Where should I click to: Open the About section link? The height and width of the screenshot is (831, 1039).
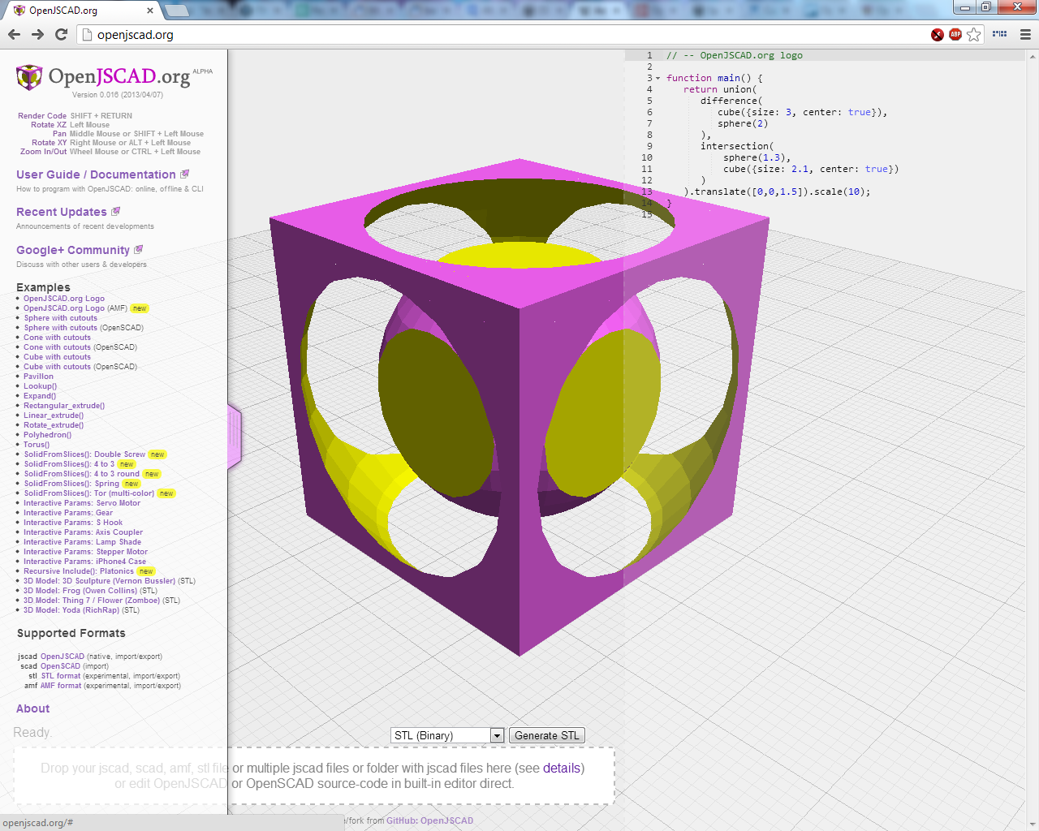[33, 708]
